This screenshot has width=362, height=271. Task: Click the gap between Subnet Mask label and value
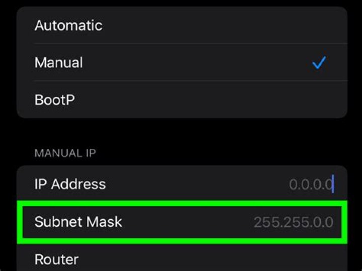point(186,222)
